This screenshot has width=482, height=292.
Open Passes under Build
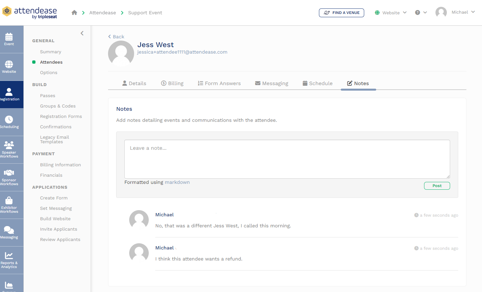coord(48,95)
